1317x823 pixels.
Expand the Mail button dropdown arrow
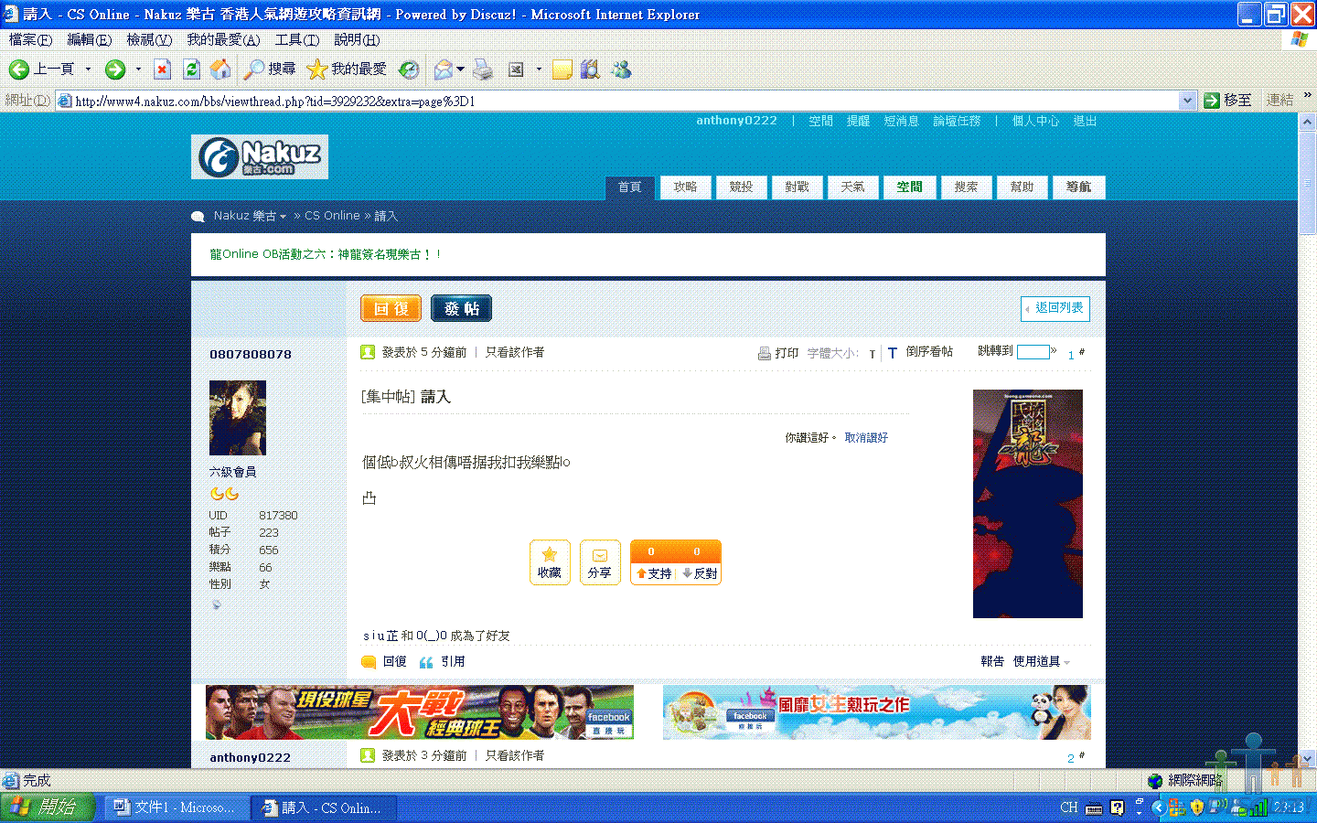pos(460,69)
